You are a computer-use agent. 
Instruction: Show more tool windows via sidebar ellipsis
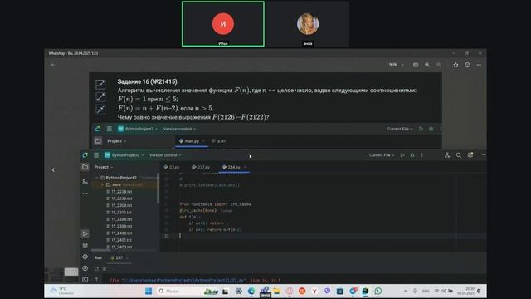tap(85, 194)
